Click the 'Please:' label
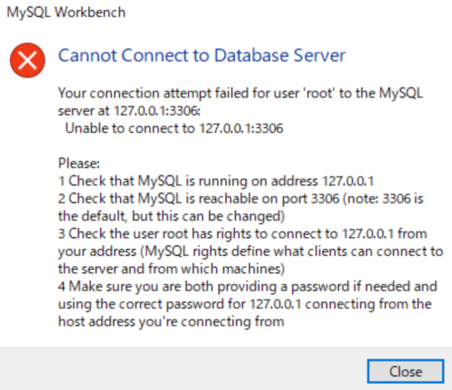The image size is (452, 390). click(x=79, y=164)
